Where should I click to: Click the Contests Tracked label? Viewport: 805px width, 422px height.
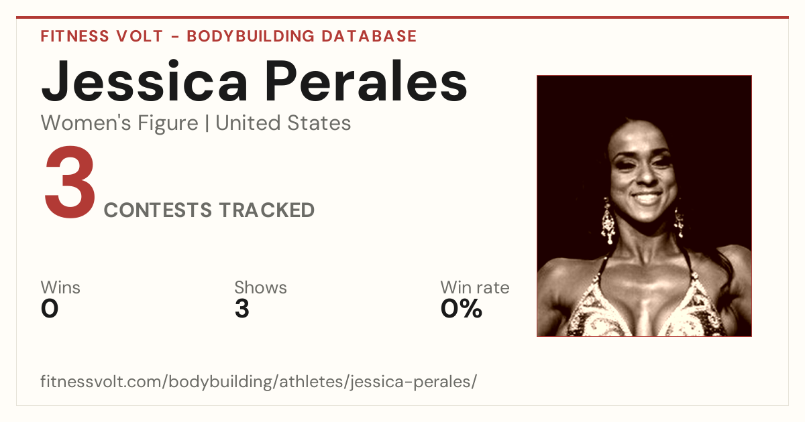pos(209,210)
